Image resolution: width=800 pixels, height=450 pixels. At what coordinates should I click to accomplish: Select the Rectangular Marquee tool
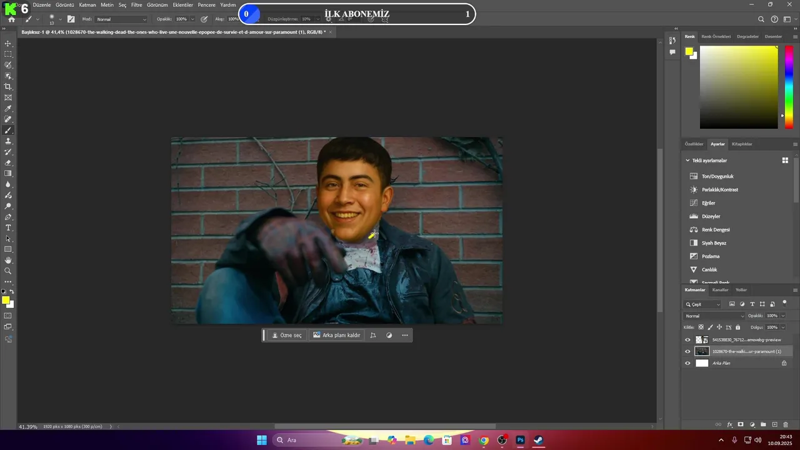(x=8, y=54)
